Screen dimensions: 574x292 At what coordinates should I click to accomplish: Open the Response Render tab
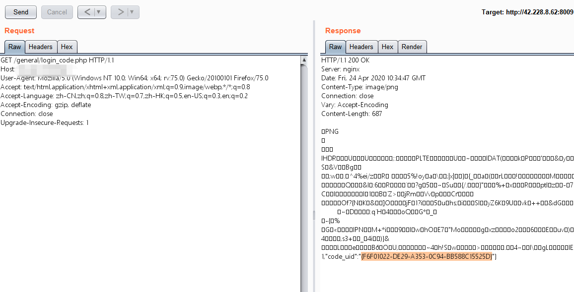click(x=412, y=47)
